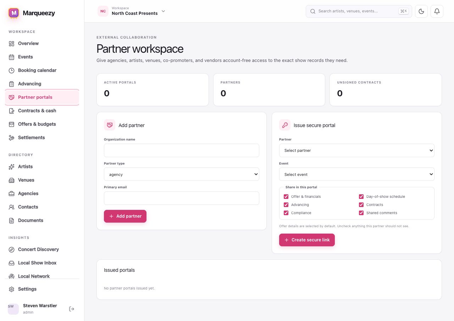454x321 pixels.
Task: Uncheck Offer & financials checkbox
Action: [x=286, y=196]
